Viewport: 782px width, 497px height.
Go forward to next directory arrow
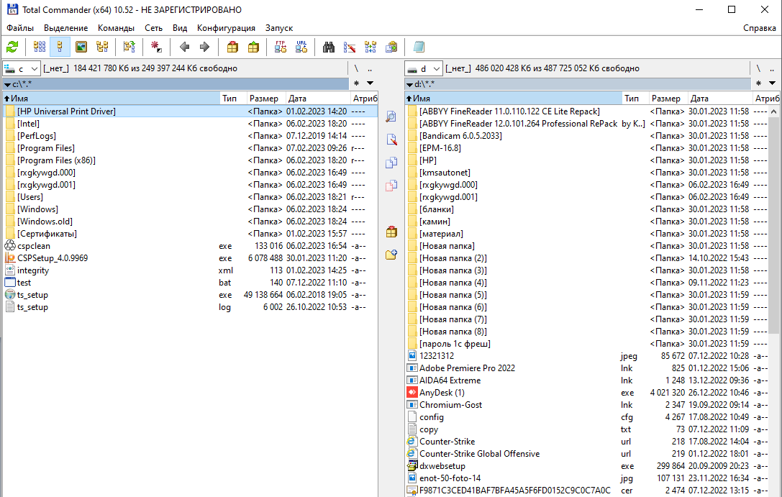204,47
